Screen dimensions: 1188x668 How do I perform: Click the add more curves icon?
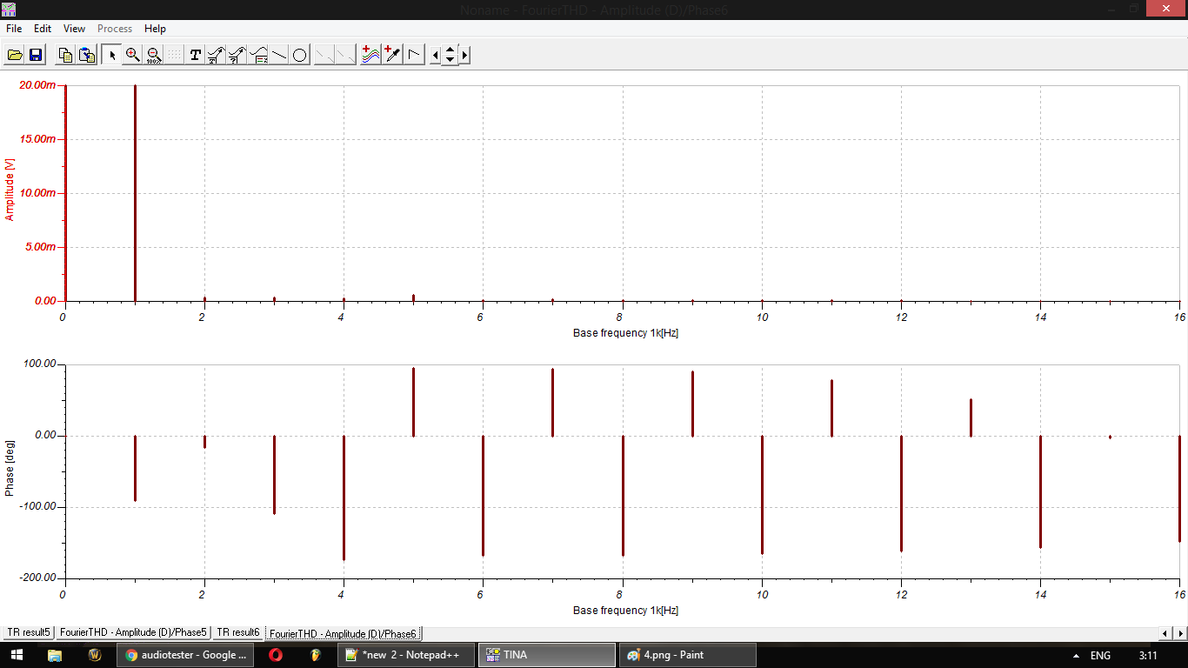point(371,55)
